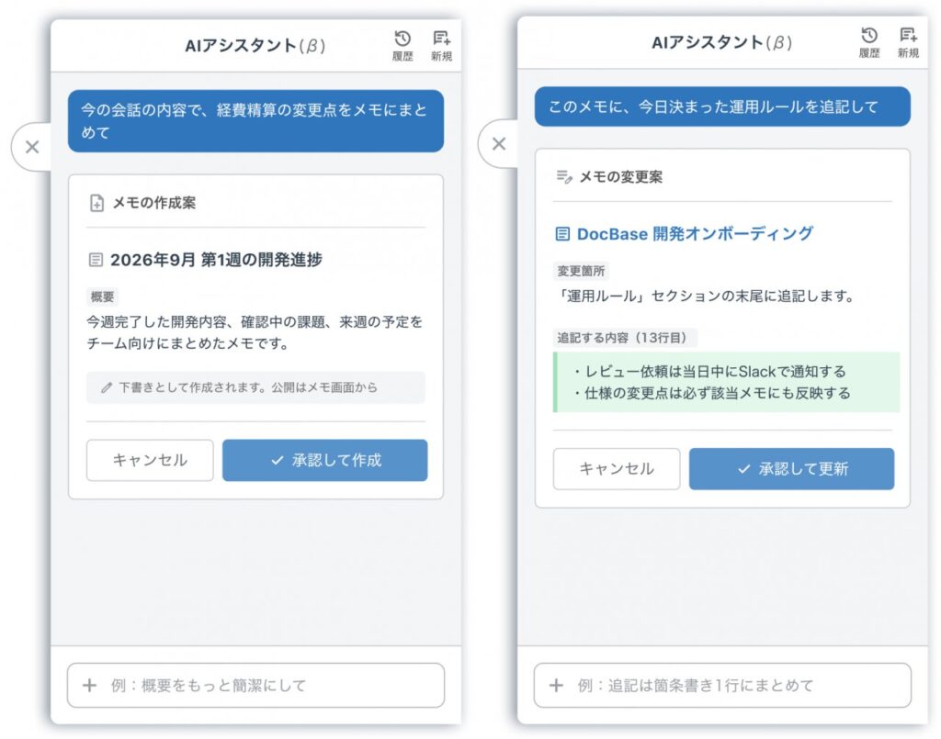Click the メモの作成案 heading
The width and height of the screenshot is (941, 739).
pos(154,203)
